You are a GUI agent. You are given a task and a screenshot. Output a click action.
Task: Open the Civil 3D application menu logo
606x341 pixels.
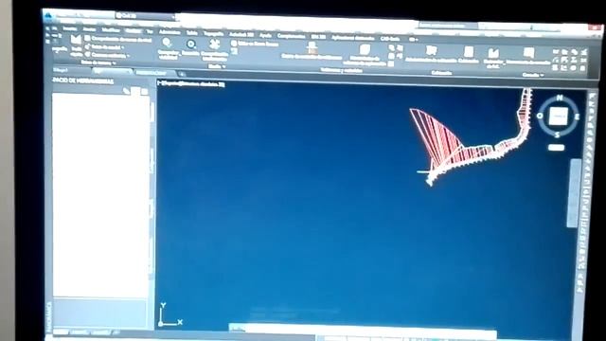48,15
